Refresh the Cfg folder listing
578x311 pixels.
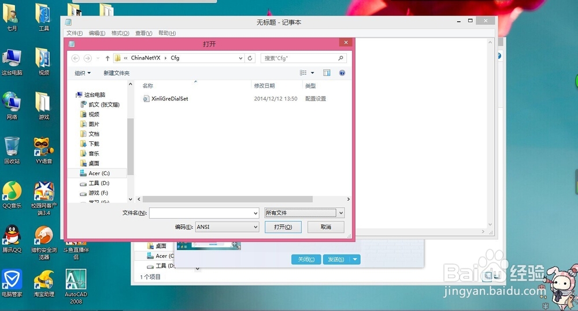tap(250, 58)
